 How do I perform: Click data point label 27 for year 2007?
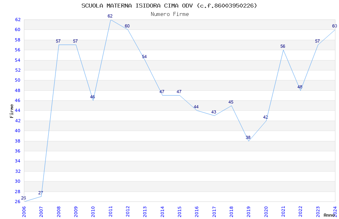41,193
